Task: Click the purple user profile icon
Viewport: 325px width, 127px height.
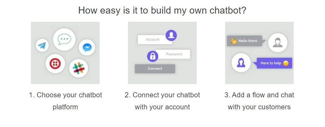Action: click(171, 35)
